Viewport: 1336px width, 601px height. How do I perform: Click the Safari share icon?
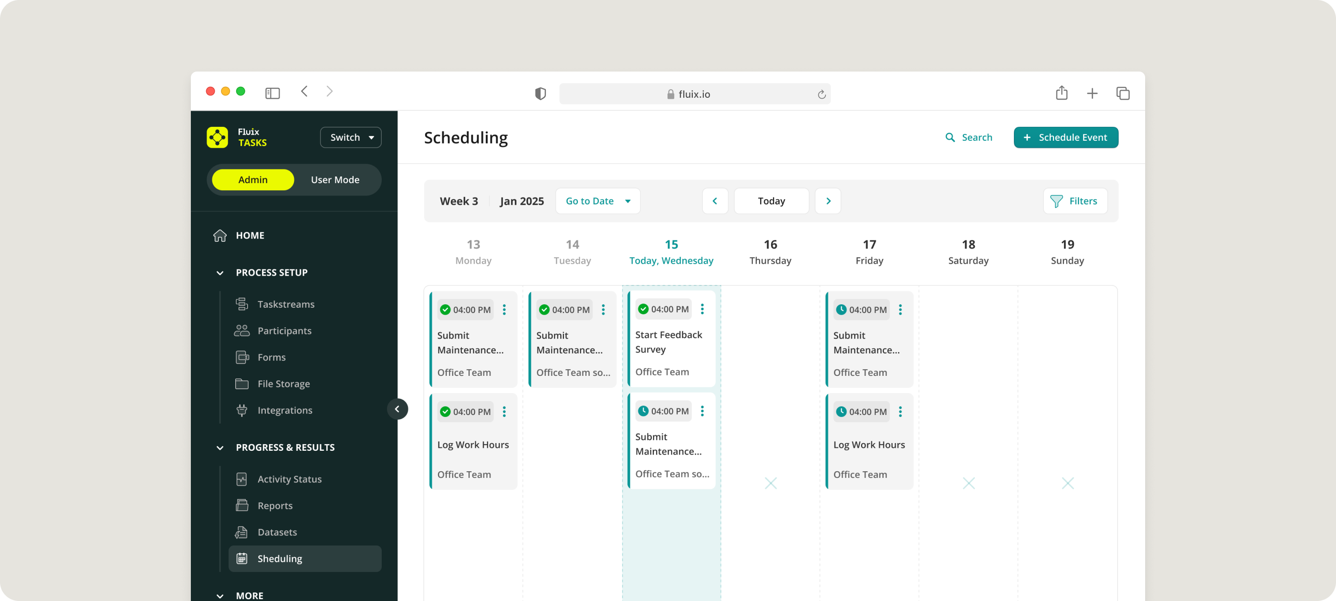1061,93
